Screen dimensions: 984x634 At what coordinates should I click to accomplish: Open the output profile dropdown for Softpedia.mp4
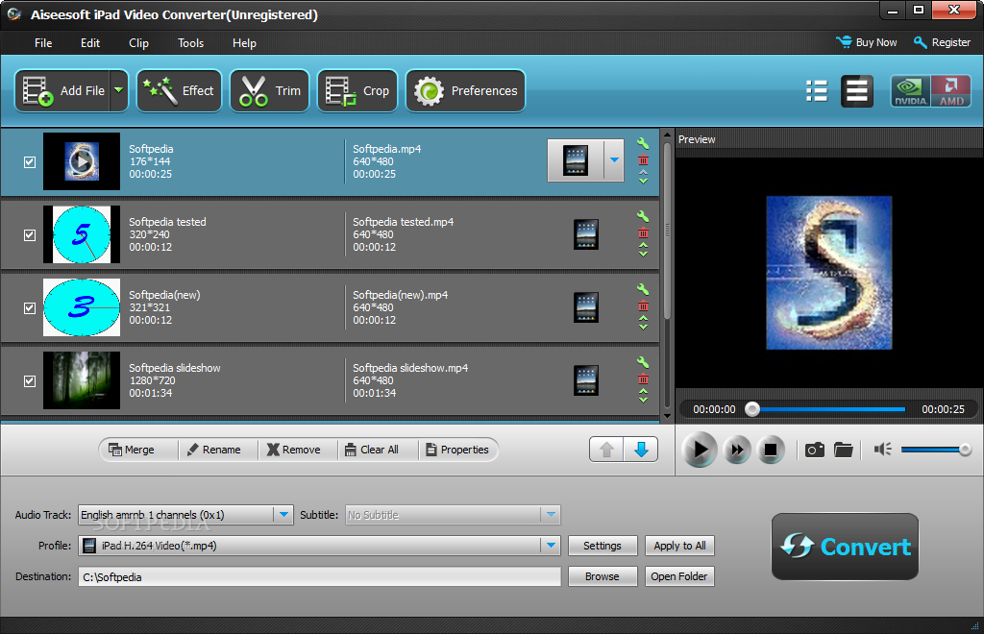pyautogui.click(x=614, y=160)
